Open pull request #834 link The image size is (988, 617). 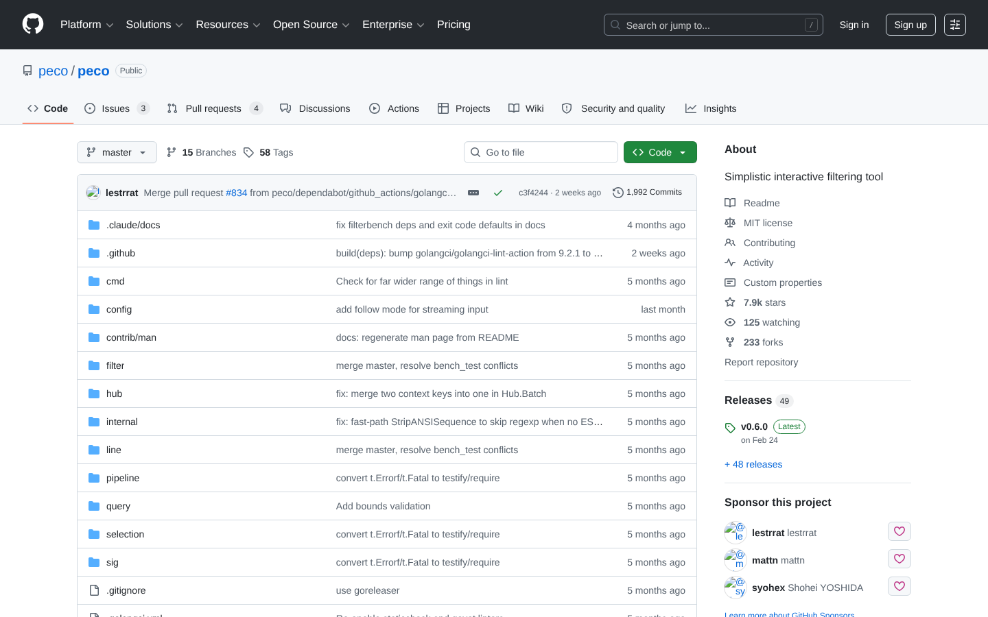(x=237, y=193)
